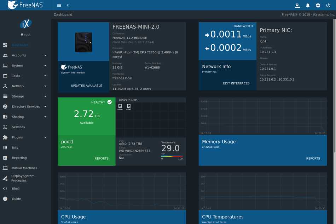Click the IP address 10.231.1.3
Viewport: 336px width, 224px height.
pyautogui.click(x=268, y=52)
